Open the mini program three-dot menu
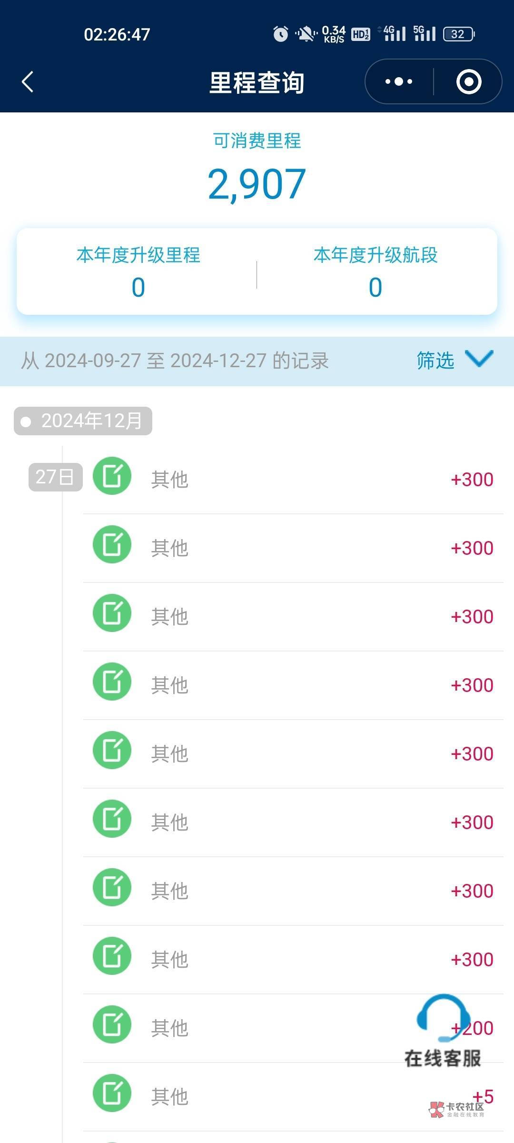This screenshot has width=514, height=1143. click(399, 81)
